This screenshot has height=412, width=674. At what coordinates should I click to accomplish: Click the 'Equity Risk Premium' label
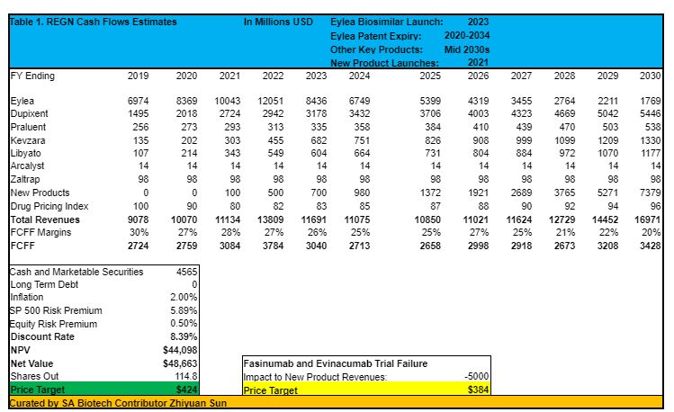click(53, 324)
